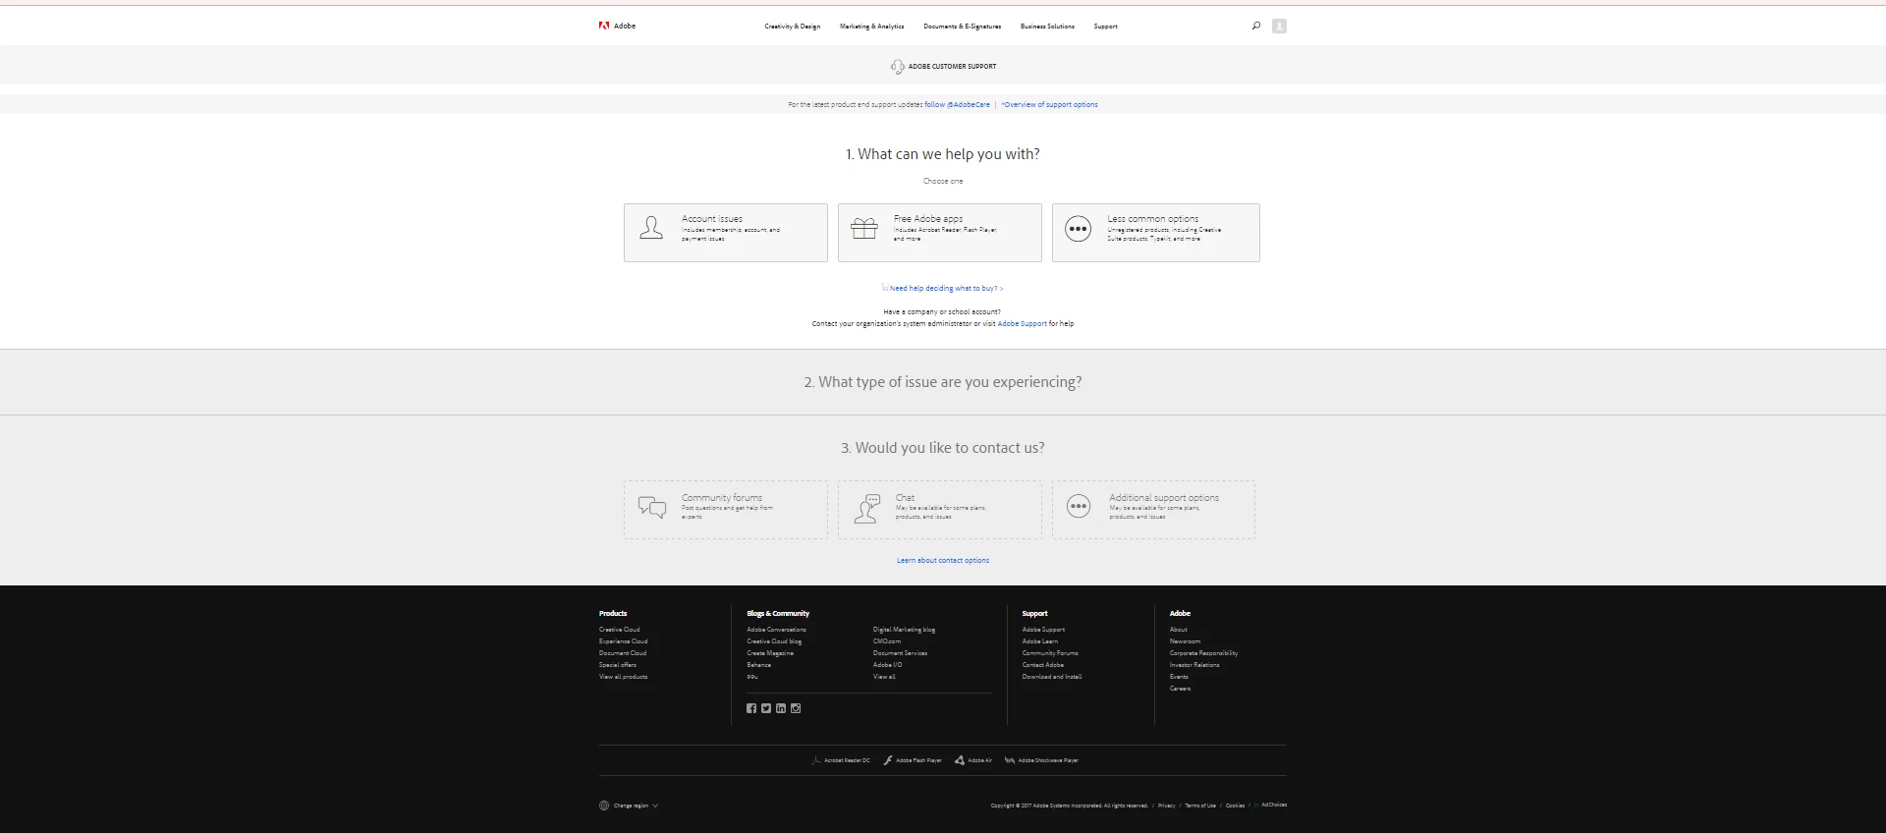Open Creative Cloud footer link
1886x833 pixels.
(619, 630)
